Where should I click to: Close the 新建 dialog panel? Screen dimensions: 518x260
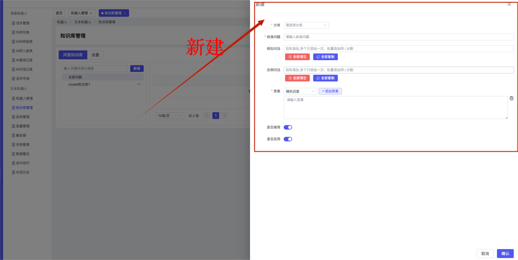pos(509,4)
